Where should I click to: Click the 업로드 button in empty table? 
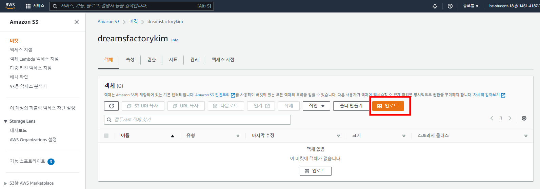pos(315,171)
